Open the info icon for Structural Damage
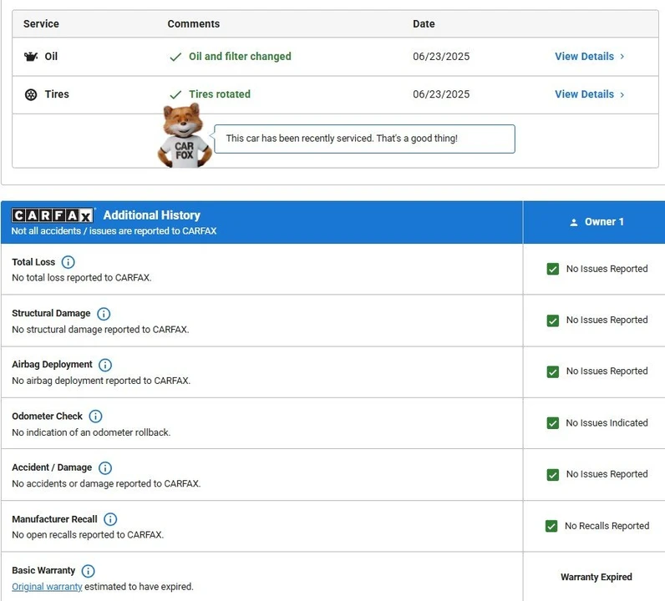This screenshot has width=665, height=601. (x=104, y=314)
